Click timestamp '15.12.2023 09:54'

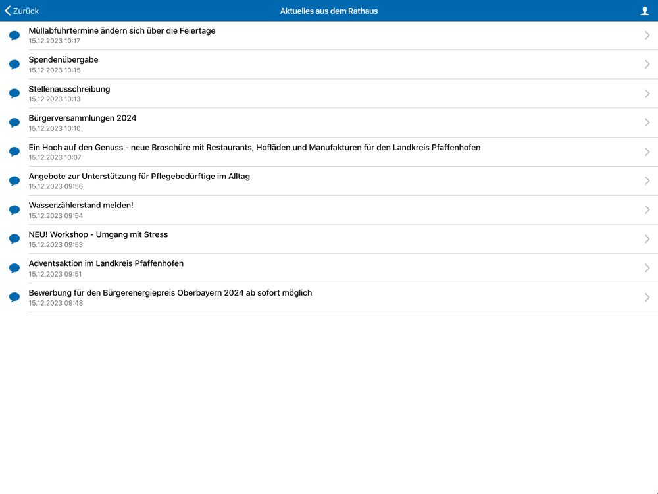[56, 216]
